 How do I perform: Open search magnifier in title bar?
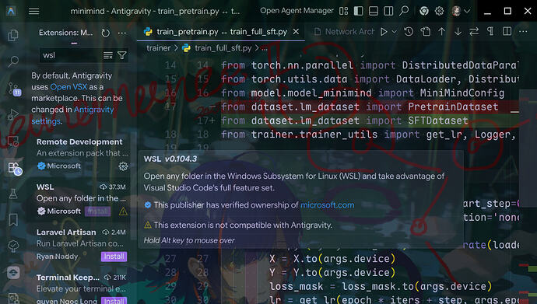click(x=404, y=11)
